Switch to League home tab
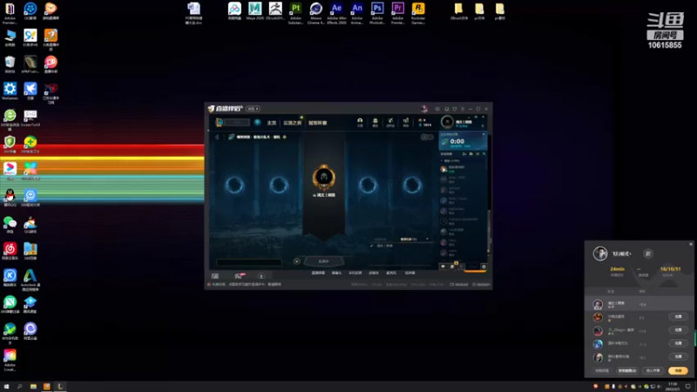Image resolution: width=697 pixels, height=392 pixels. point(272,123)
